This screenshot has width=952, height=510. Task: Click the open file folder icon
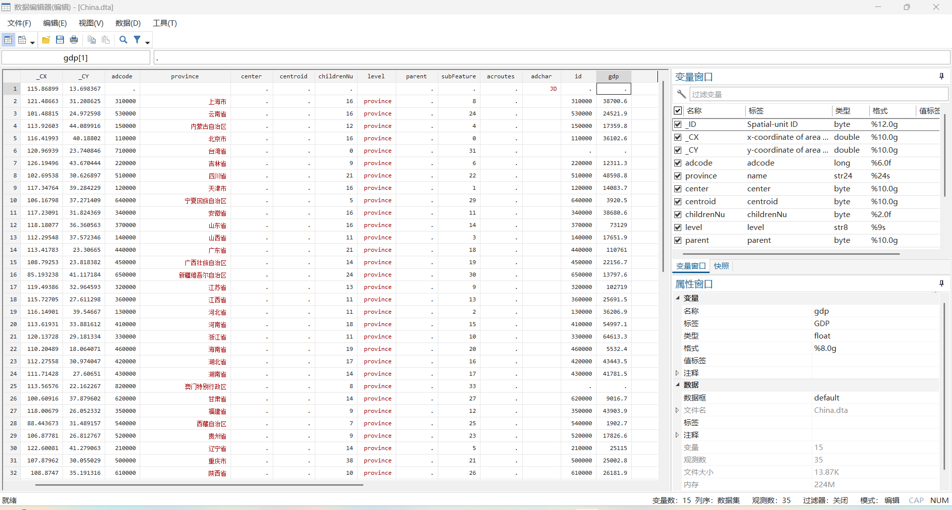[46, 40]
